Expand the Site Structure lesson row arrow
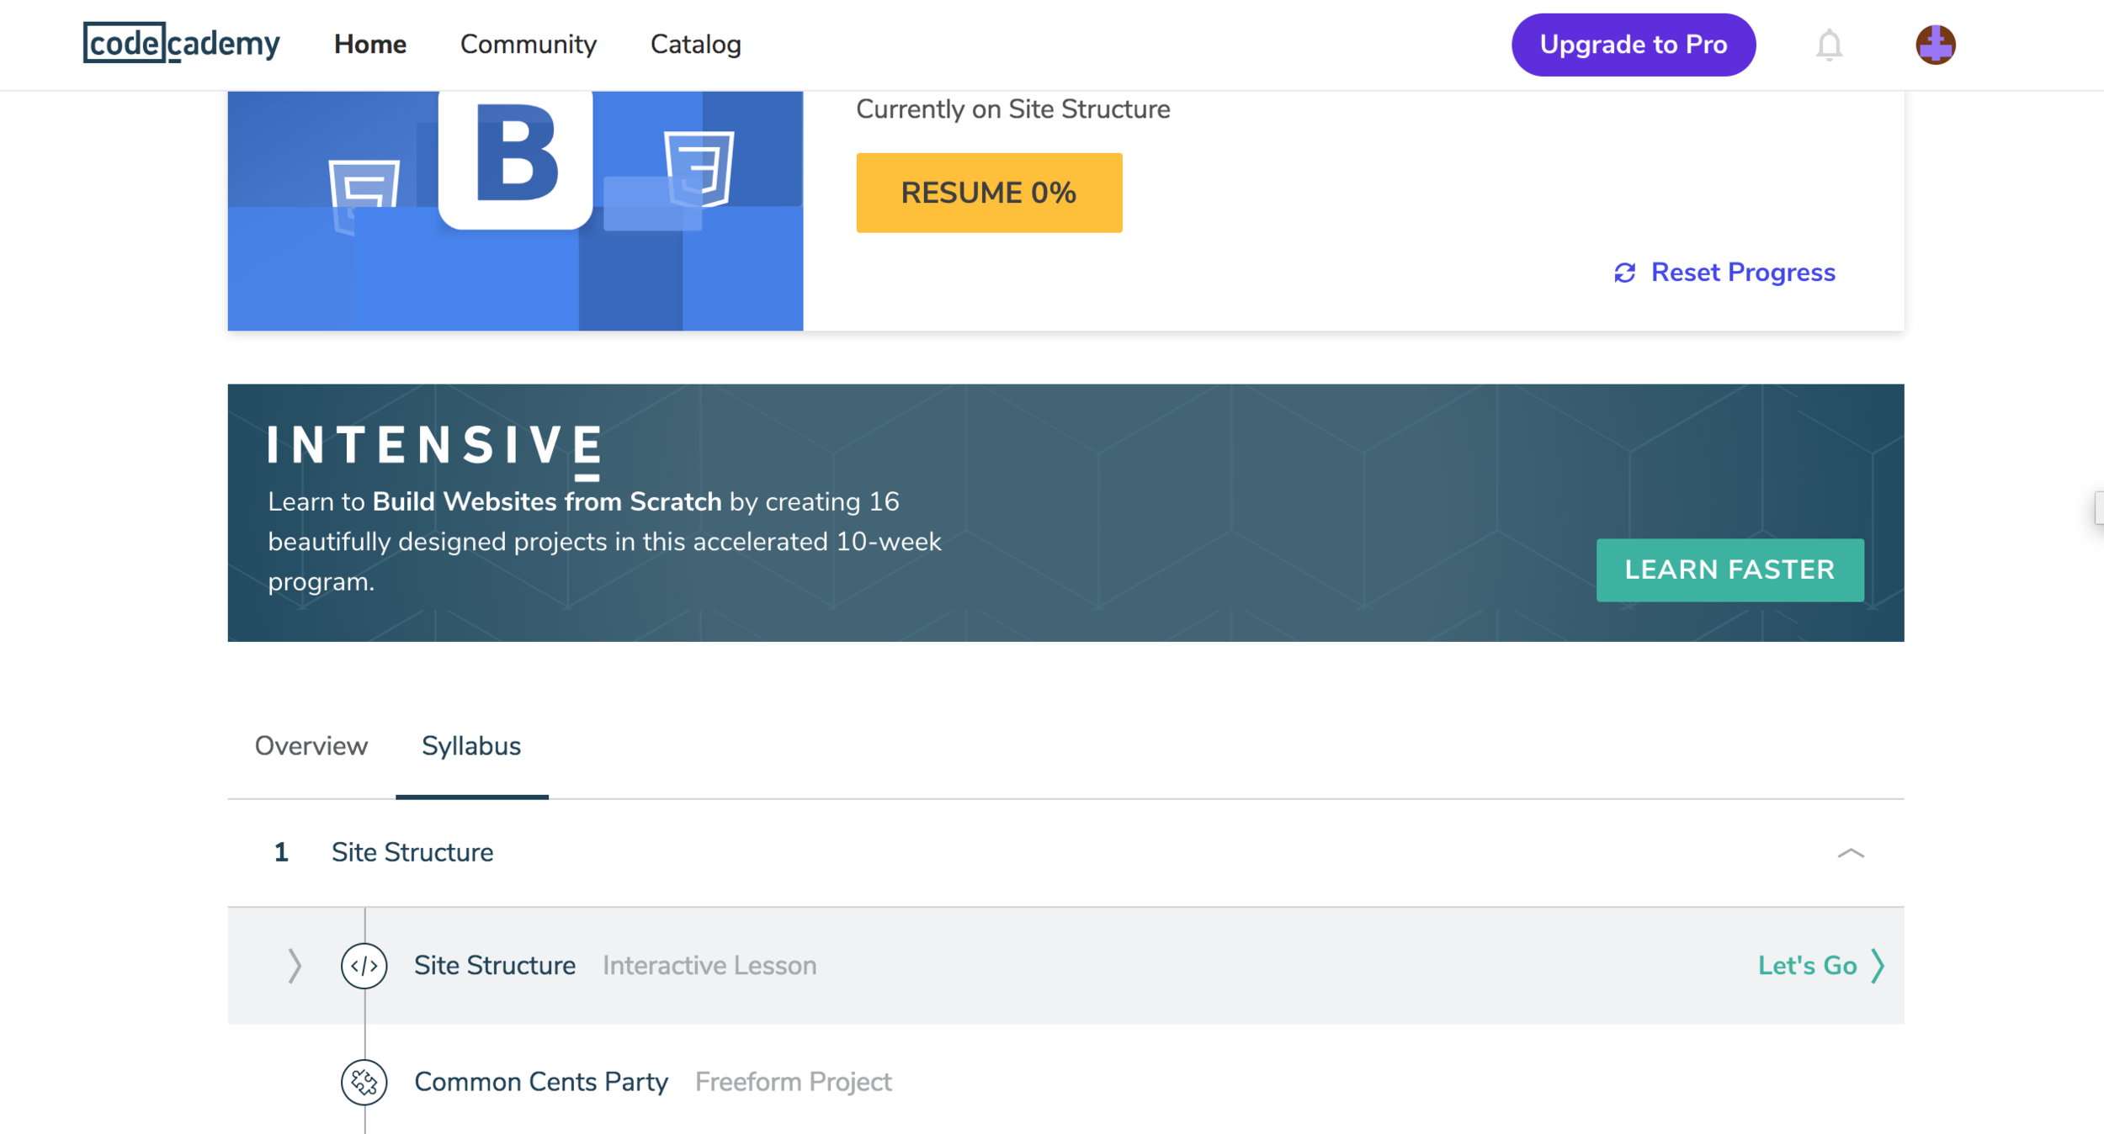The image size is (2104, 1134). click(x=294, y=966)
